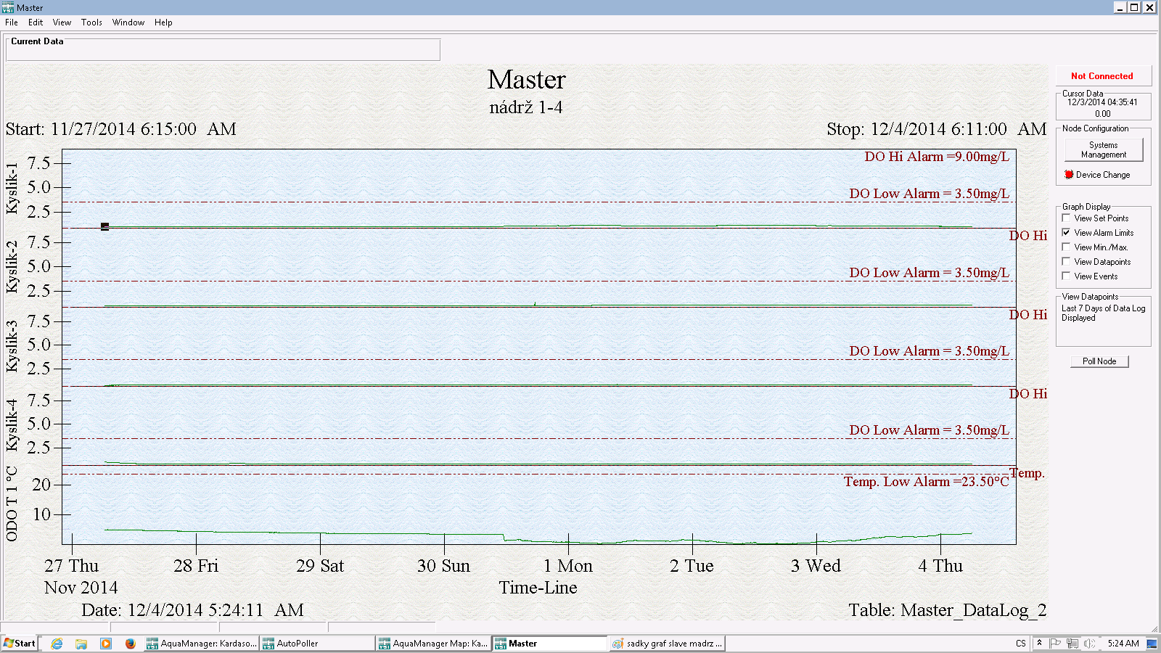Click the Start: 11/27/2014 6:15:00 AM text
Screen dimensions: 1161x653
click(x=121, y=129)
